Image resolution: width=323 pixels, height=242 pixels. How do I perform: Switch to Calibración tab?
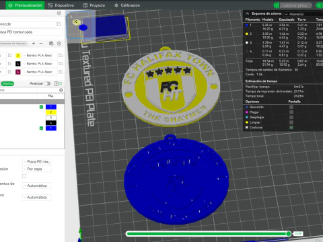[127, 5]
